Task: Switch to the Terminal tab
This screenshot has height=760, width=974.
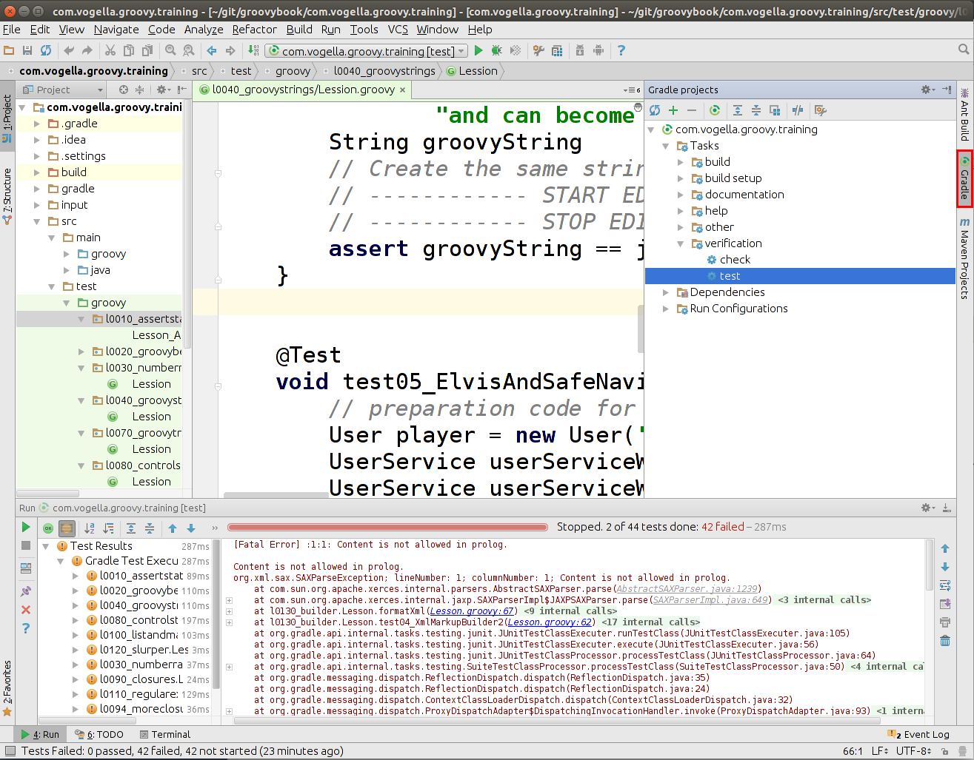Action: [x=164, y=734]
